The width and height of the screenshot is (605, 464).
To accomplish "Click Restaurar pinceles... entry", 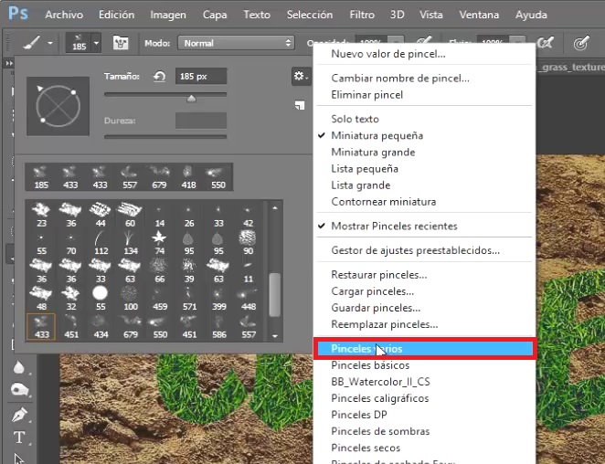I will [378, 275].
